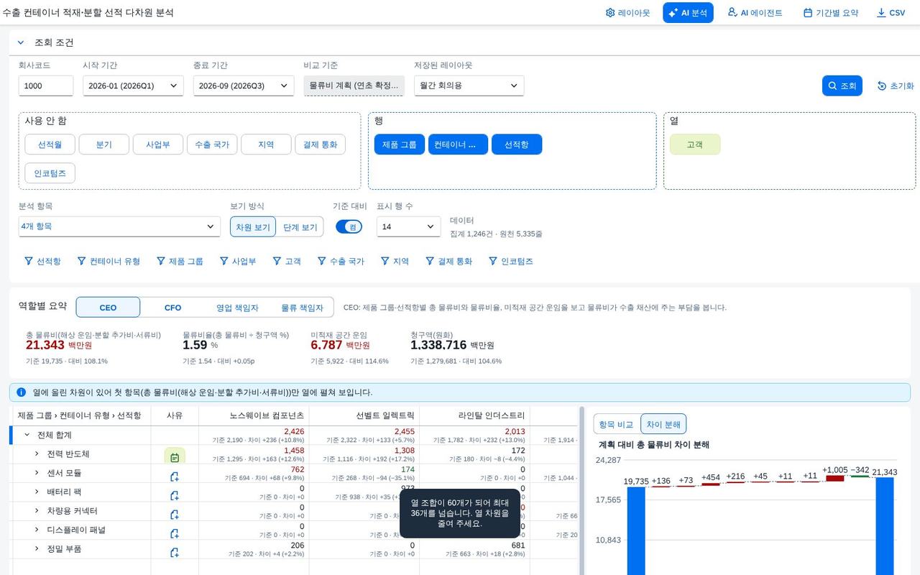Screen dimensions: 920x575
Task: Open the 지역 filter
Action: tap(395, 262)
